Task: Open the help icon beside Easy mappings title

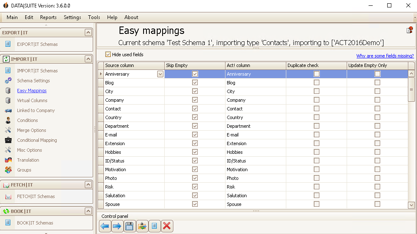Action: pyautogui.click(x=410, y=30)
